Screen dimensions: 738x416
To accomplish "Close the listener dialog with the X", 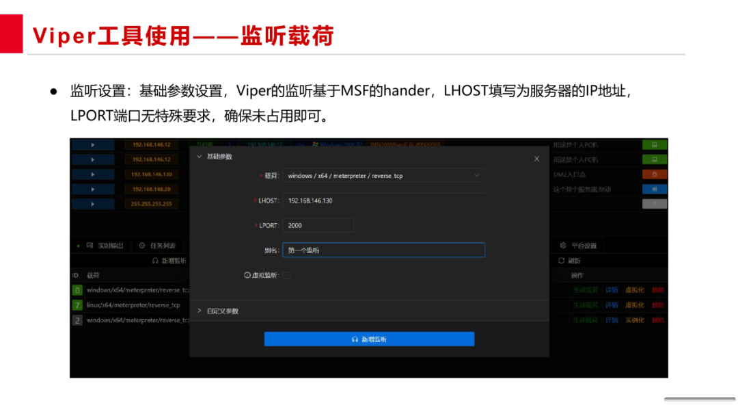I will click(x=536, y=159).
